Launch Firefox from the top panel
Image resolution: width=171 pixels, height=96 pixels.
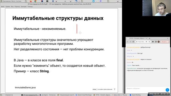point(31,1)
